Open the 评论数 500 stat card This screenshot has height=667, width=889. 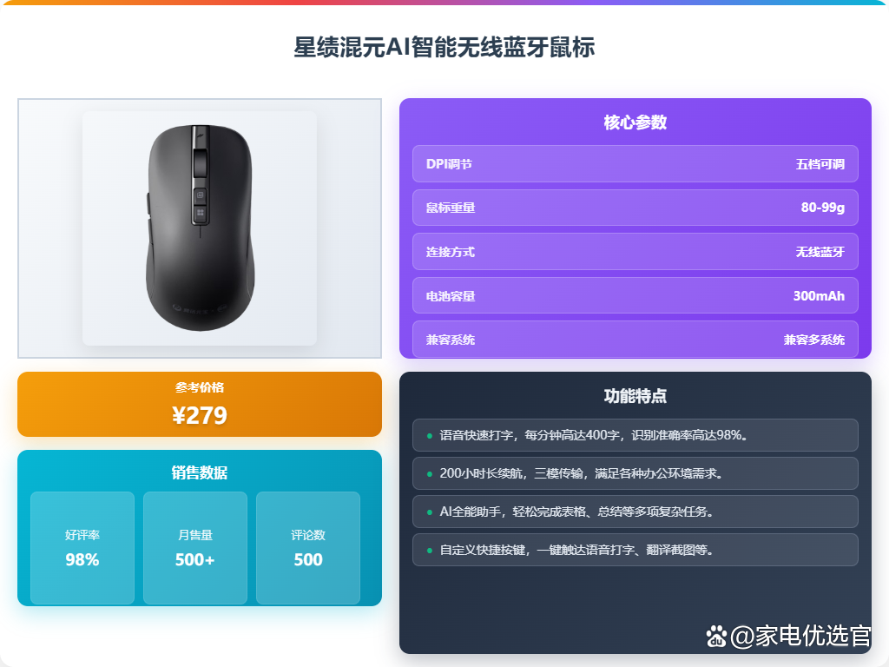coord(308,548)
